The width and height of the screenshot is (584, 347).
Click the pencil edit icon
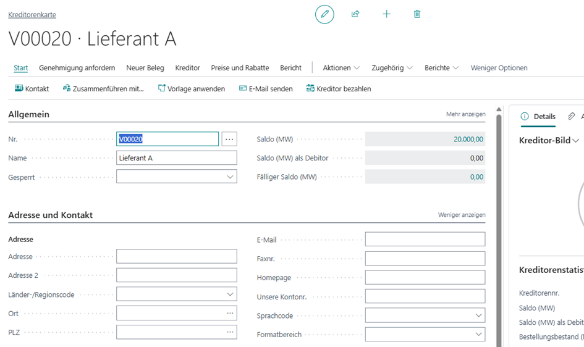click(x=324, y=14)
